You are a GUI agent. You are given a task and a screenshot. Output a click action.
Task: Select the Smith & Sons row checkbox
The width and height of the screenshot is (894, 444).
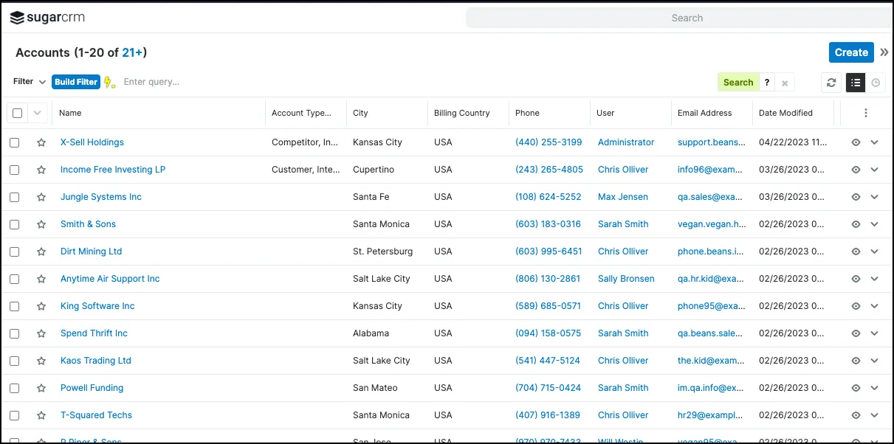pyautogui.click(x=15, y=224)
